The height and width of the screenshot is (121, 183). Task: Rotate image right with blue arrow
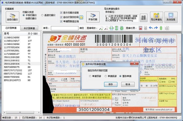point(156,28)
